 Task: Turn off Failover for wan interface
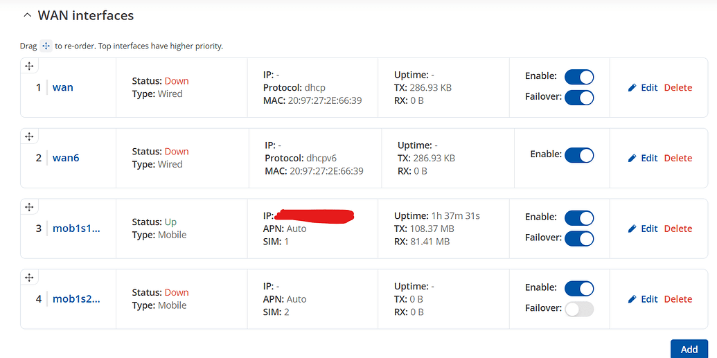click(579, 98)
